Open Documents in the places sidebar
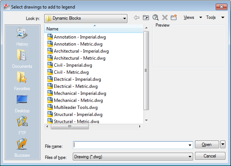231x166 pixels. click(x=22, y=59)
